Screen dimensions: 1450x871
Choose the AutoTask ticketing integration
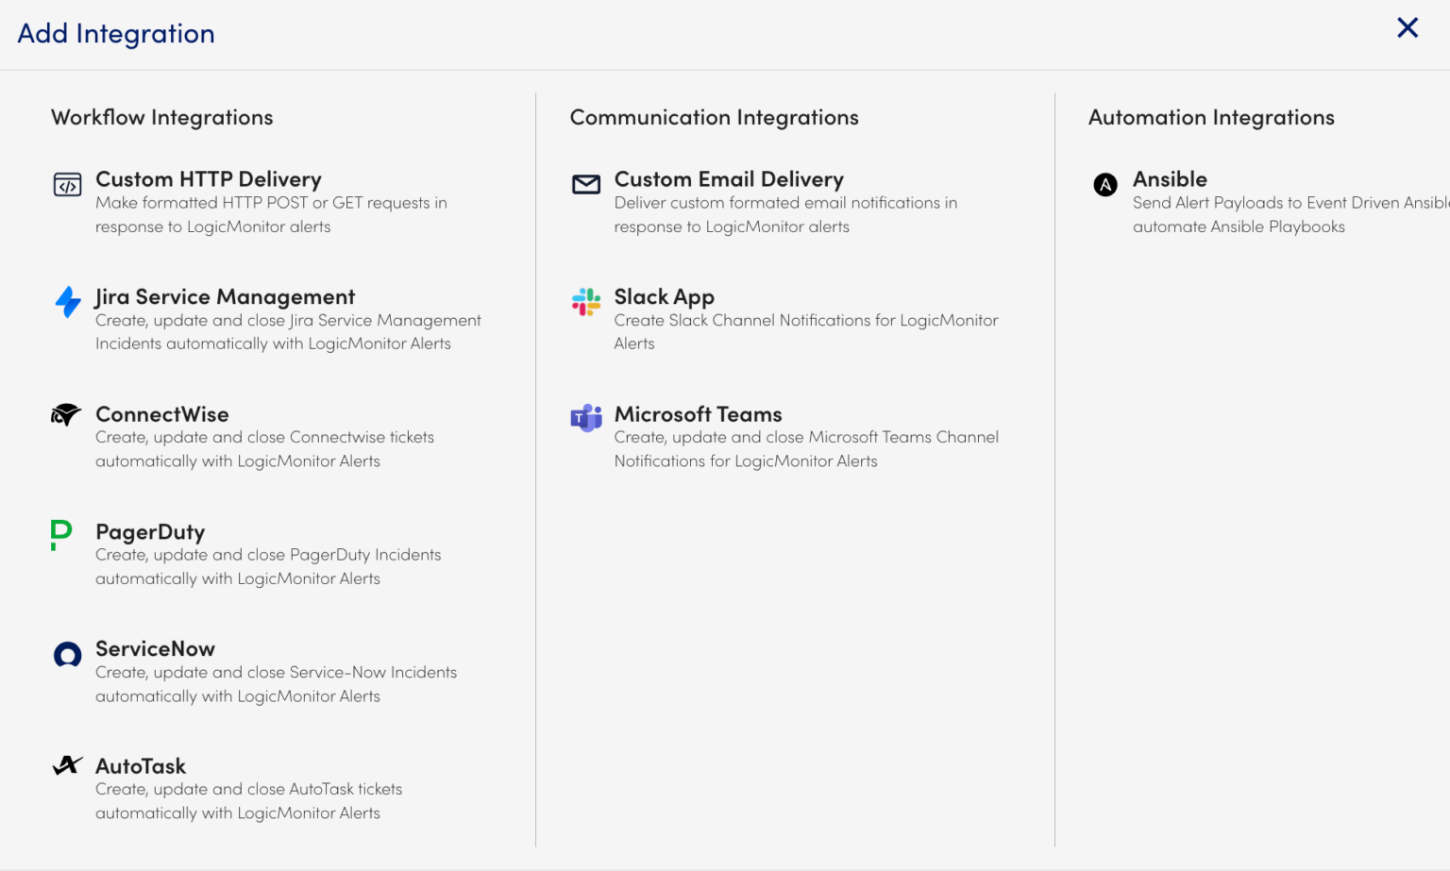[x=141, y=766]
